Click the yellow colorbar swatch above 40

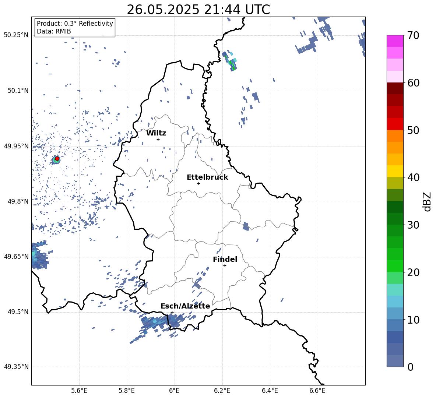click(395, 171)
